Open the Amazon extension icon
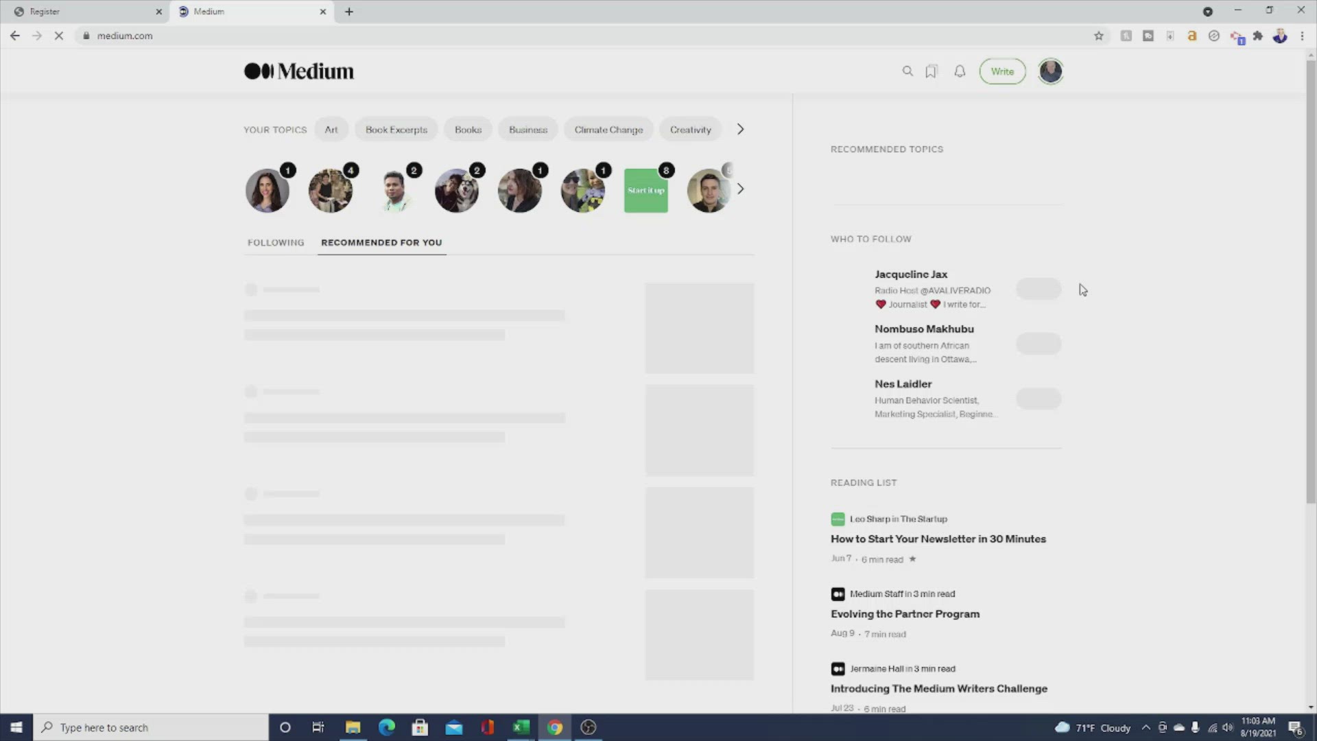This screenshot has width=1317, height=741. point(1192,36)
